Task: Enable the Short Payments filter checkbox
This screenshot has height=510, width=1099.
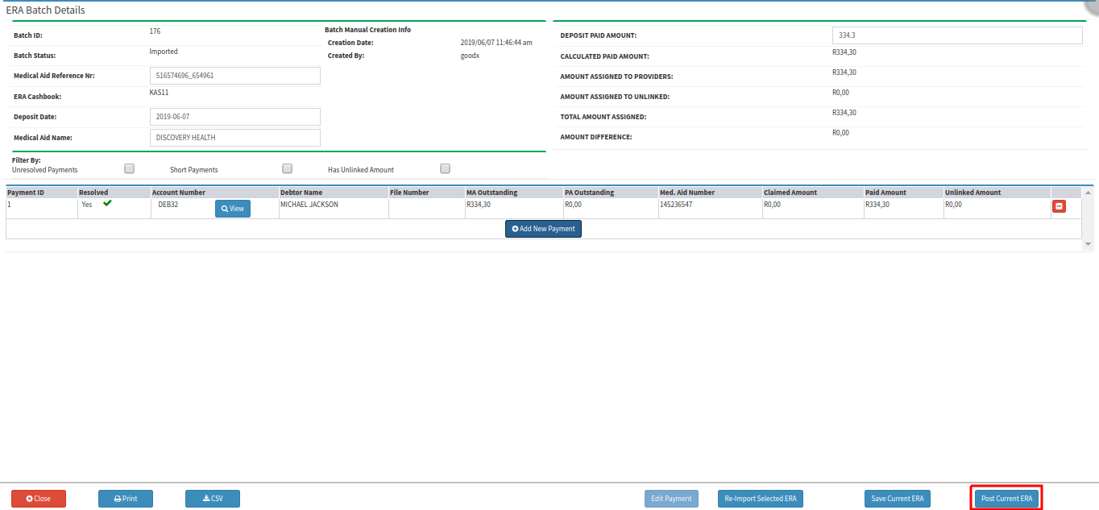Action: pyautogui.click(x=287, y=168)
